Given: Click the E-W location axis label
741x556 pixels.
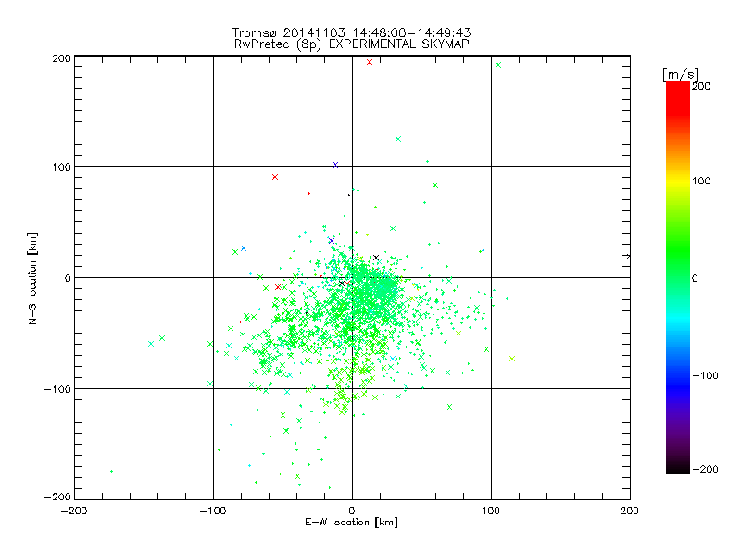Looking at the screenshot, I should pos(351,523).
